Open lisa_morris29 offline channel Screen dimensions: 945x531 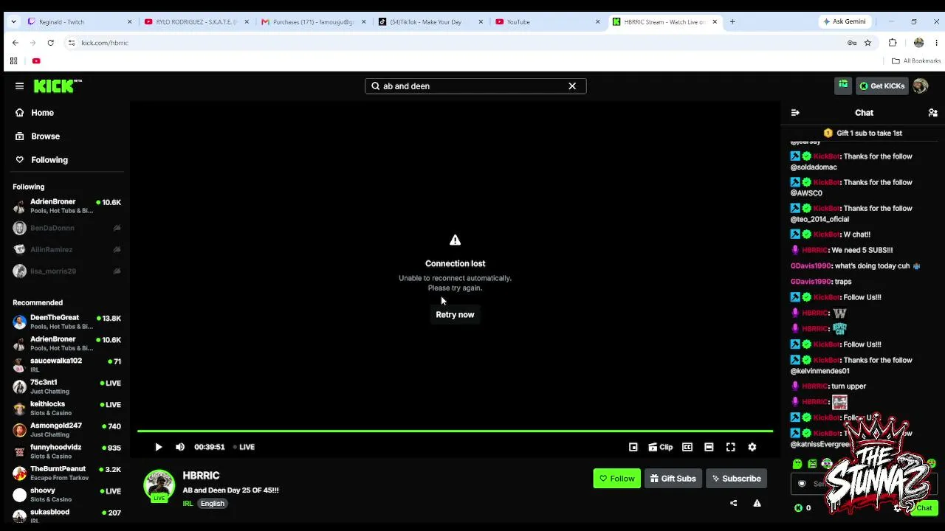[x=66, y=271]
